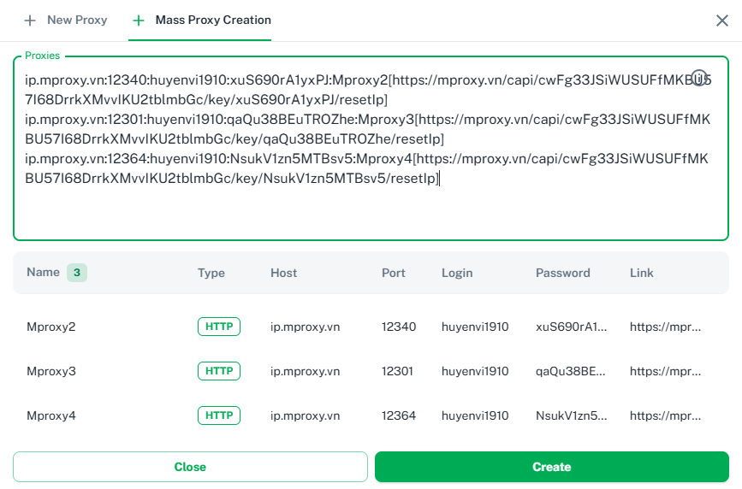The height and width of the screenshot is (489, 742).
Task: Click the plus icon beside New Proxy
Action: click(30, 20)
